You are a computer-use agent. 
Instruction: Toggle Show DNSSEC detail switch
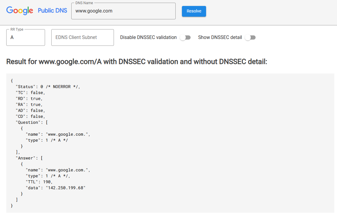coord(251,37)
